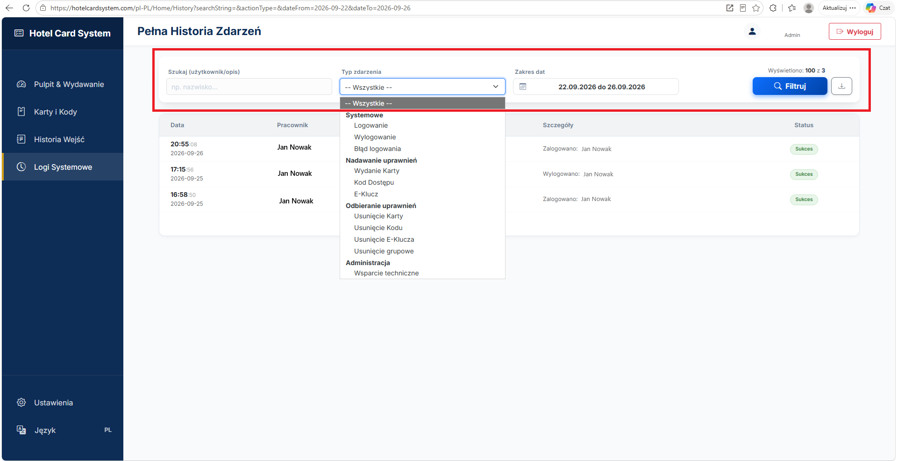Open Pulpit & Wydawanie in sidebar
Viewport: 897px width, 461px height.
point(63,84)
